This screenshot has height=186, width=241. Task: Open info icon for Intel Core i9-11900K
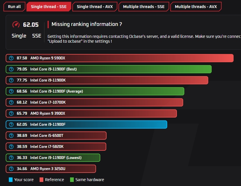[11, 80]
